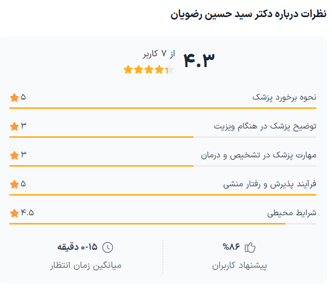The image size is (332, 288).
Task: Click the five-star overall rating row
Action: 149,70
